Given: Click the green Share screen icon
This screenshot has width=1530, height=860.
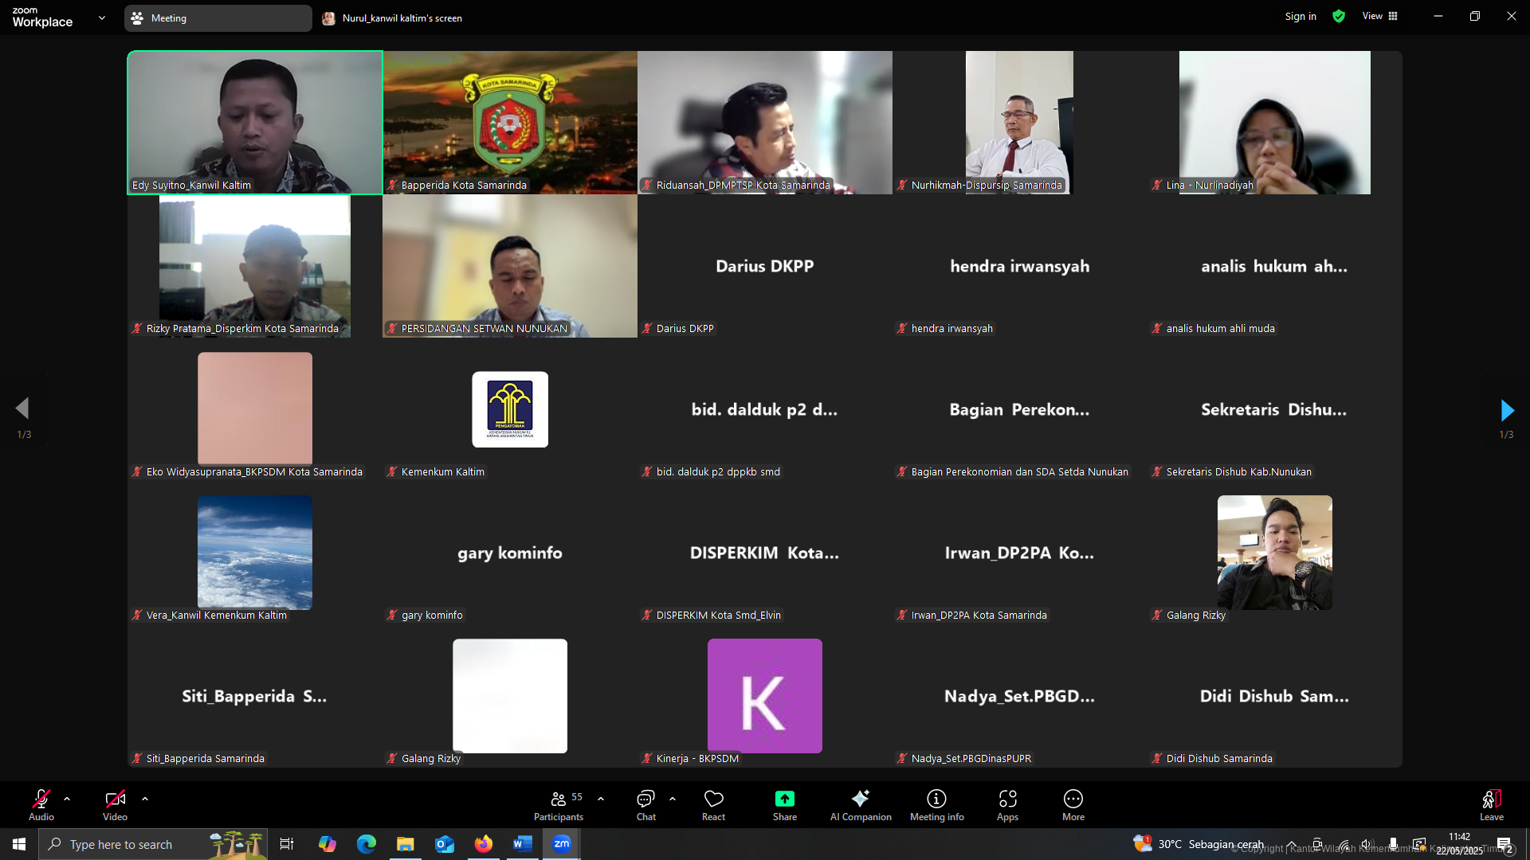Looking at the screenshot, I should click(x=784, y=799).
